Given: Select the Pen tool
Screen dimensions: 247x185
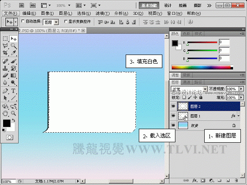Looking at the screenshot, I should (5, 91).
